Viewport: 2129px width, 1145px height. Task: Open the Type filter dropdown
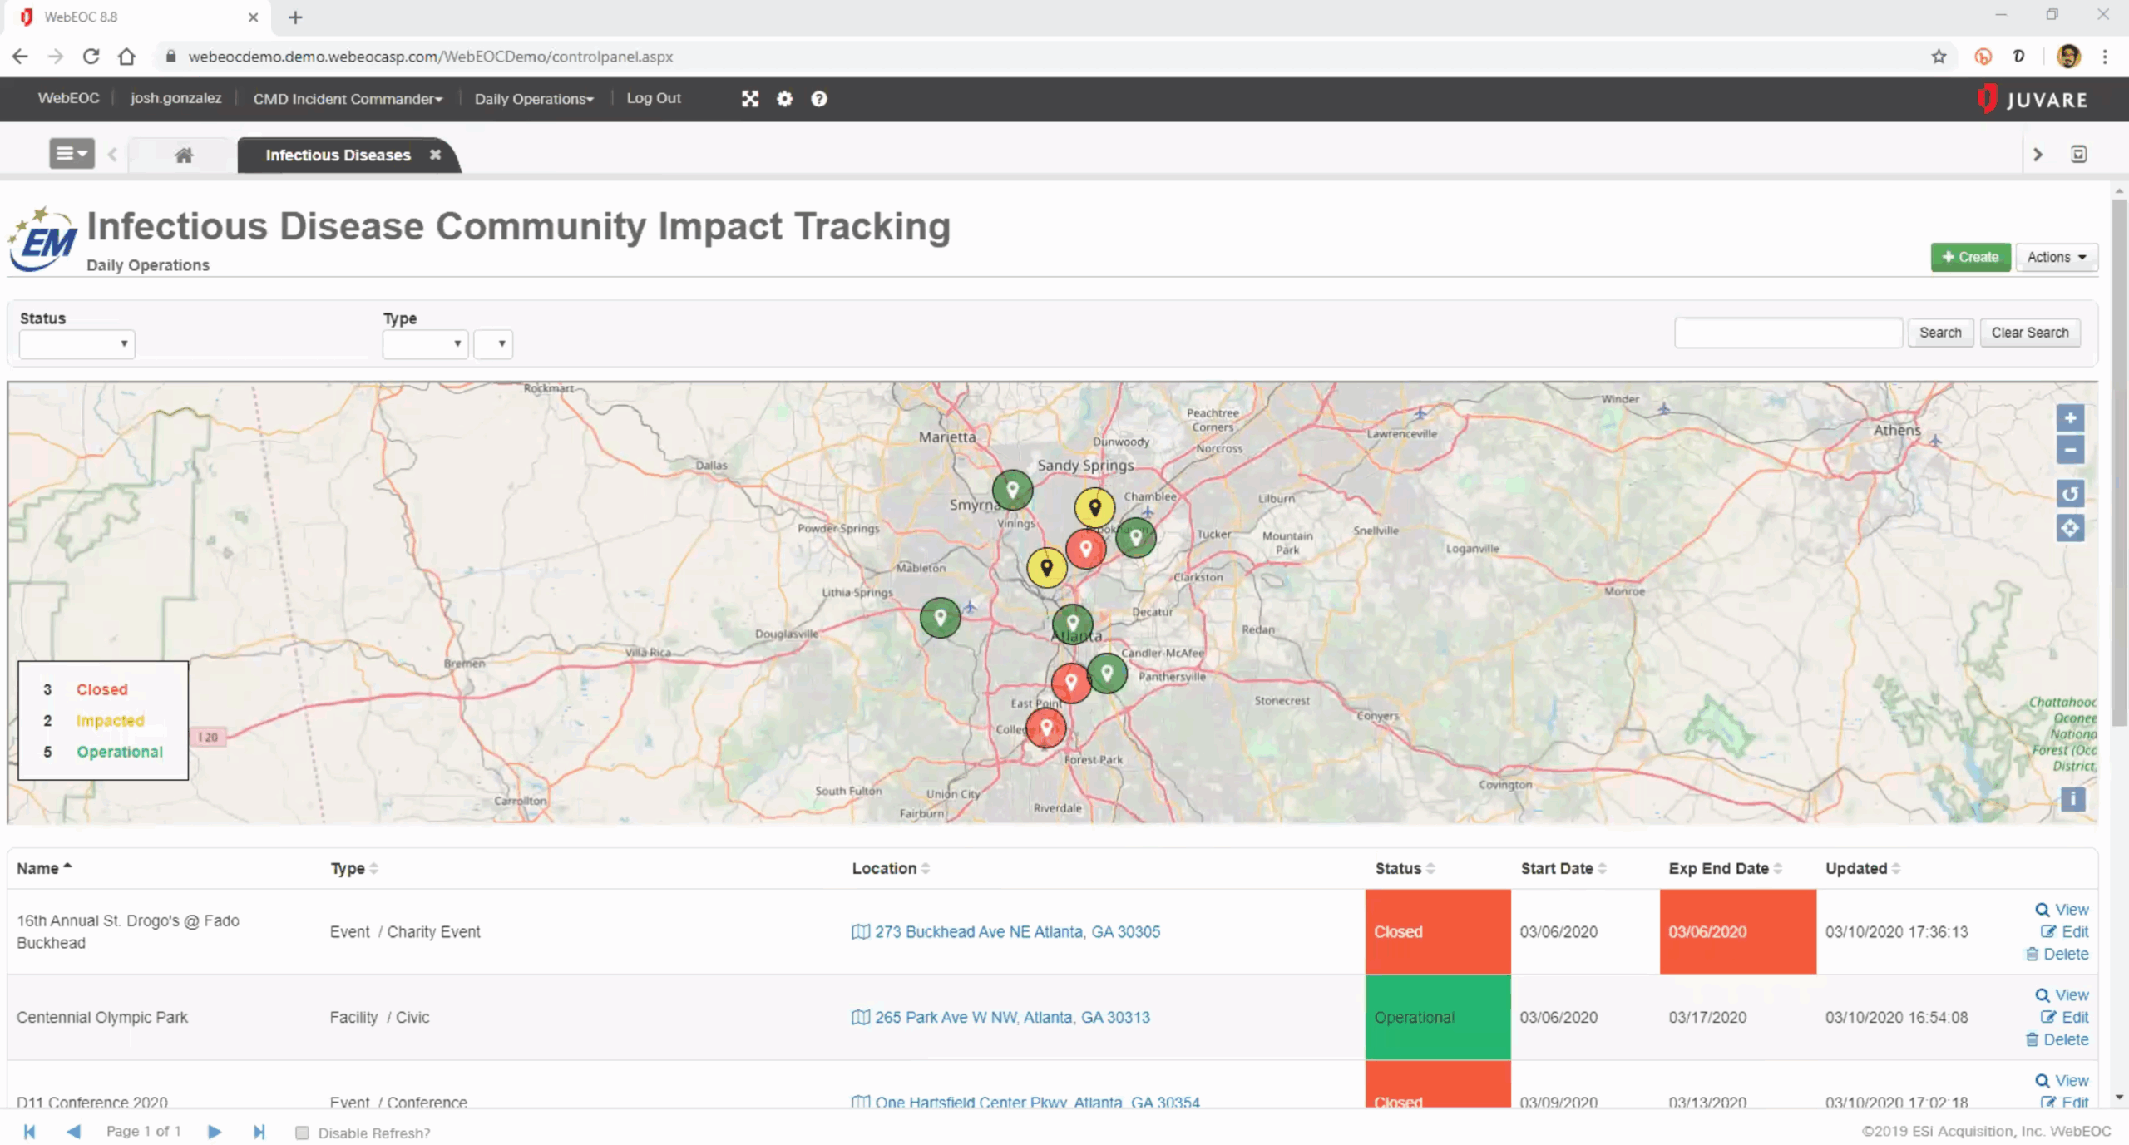[424, 343]
